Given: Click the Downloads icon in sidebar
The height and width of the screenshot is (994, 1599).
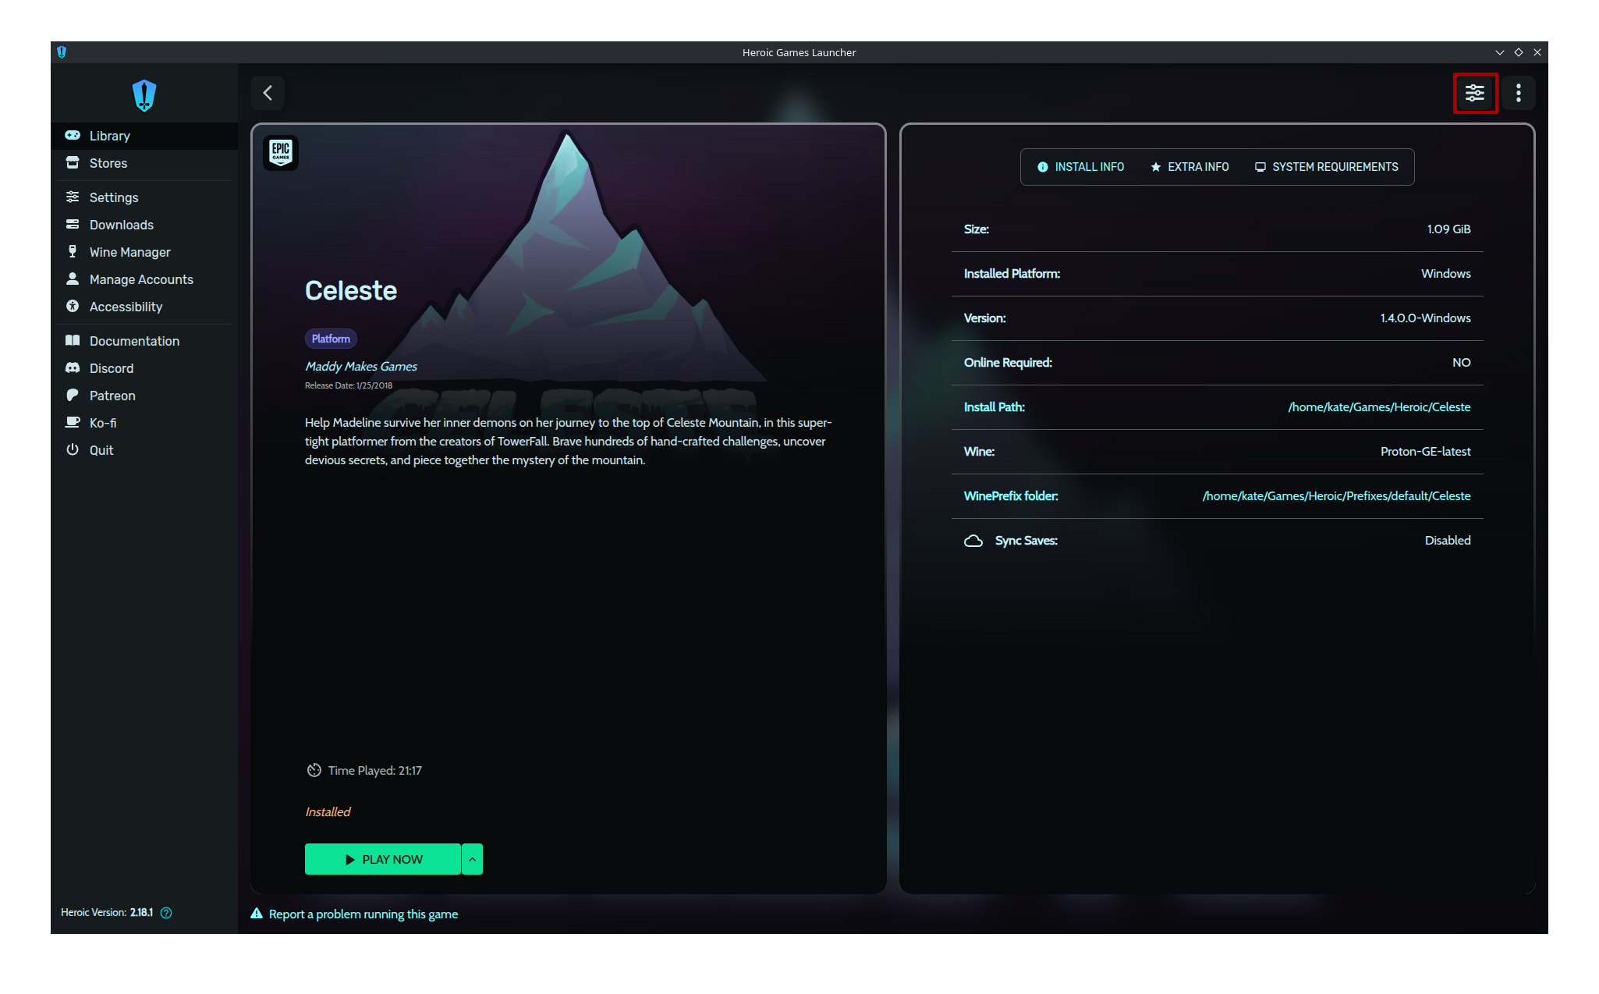Looking at the screenshot, I should 73,224.
